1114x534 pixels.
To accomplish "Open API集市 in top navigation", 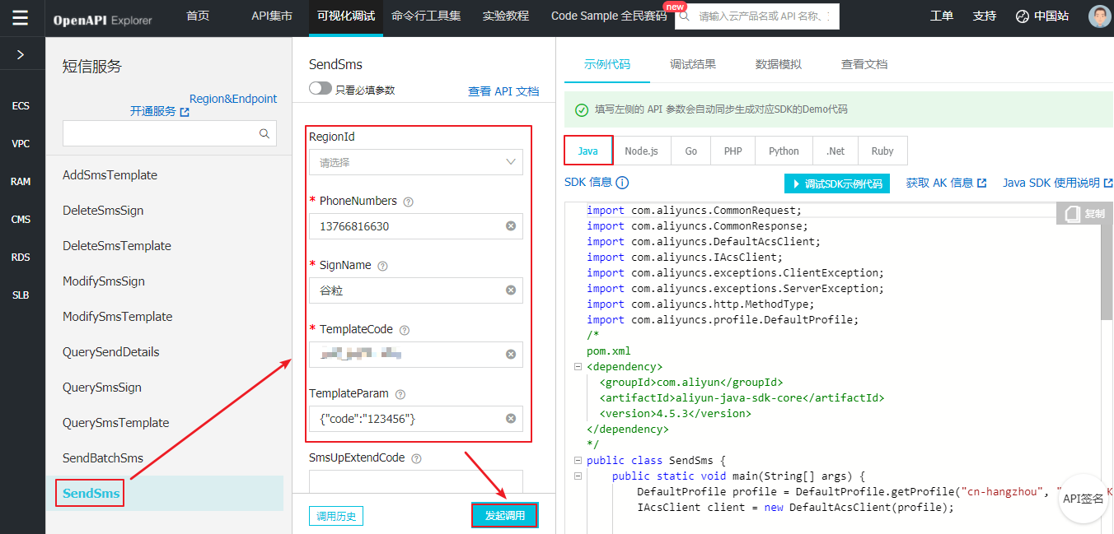I will point(272,16).
